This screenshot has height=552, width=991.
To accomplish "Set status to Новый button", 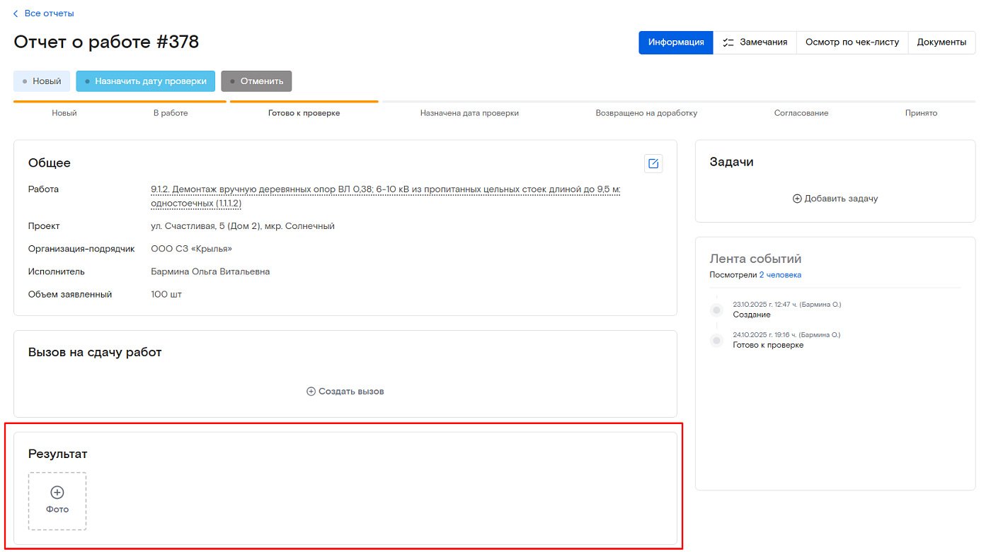I will tap(42, 81).
